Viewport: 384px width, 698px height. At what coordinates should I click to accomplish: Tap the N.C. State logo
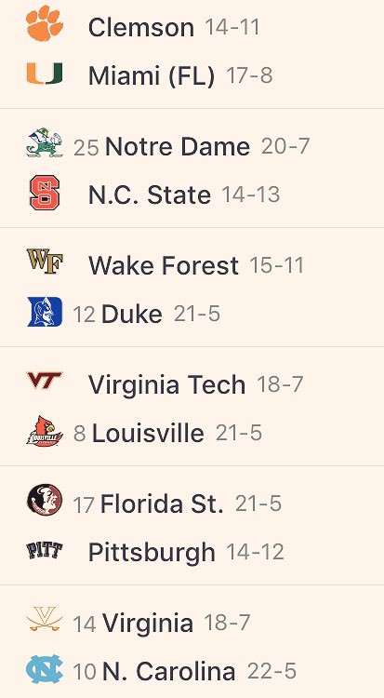tap(45, 193)
